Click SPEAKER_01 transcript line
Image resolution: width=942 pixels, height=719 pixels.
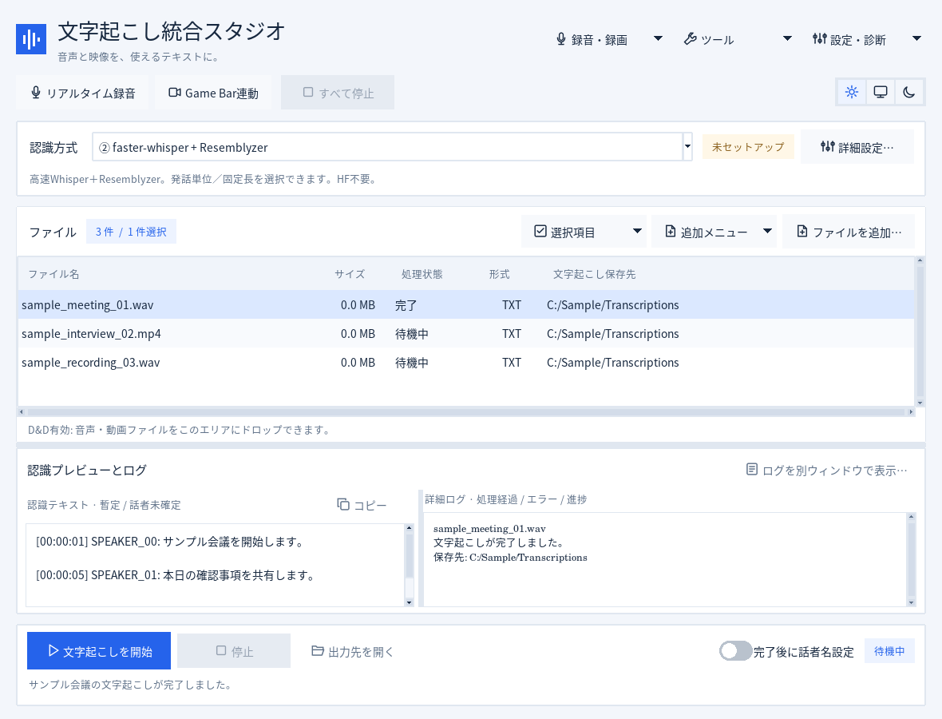(176, 575)
